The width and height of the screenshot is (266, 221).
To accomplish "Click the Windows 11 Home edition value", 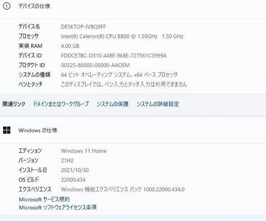I will click(84, 151).
